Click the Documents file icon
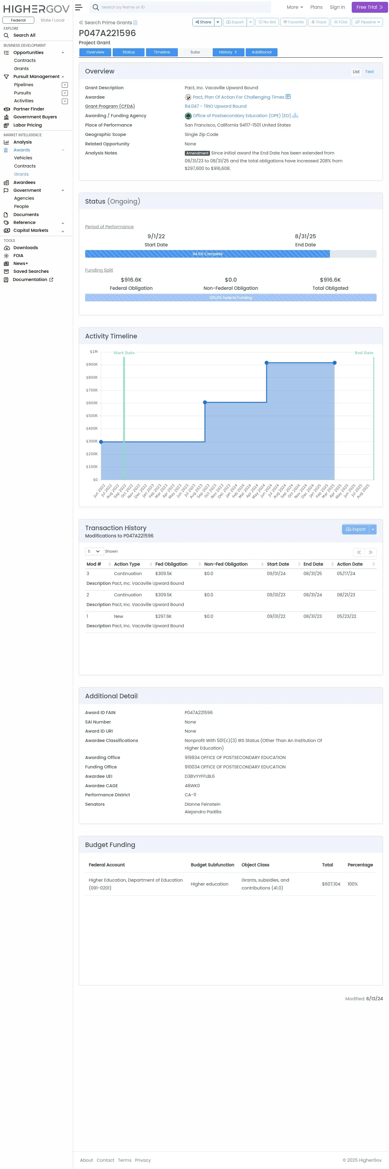The height and width of the screenshot is (1169, 389). click(x=6, y=215)
